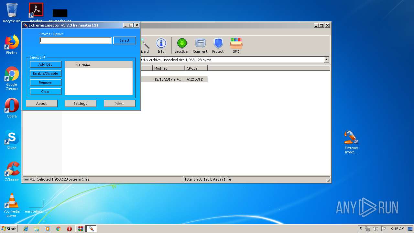
Task: Click the volume speaker tray icon
Action: (x=375, y=229)
